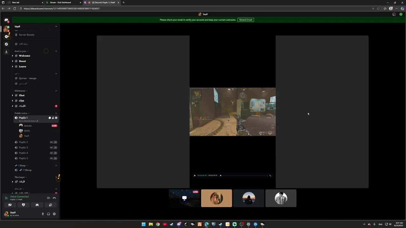Mute microphone in user panel

[43, 214]
